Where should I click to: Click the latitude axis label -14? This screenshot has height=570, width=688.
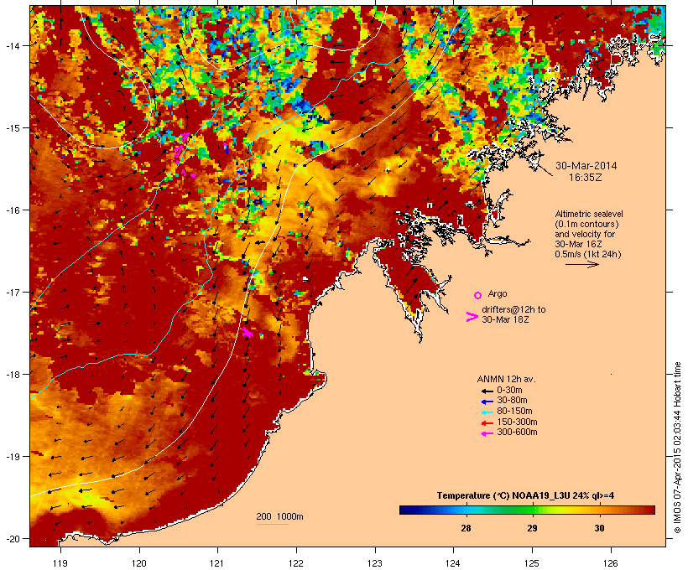pos(12,45)
